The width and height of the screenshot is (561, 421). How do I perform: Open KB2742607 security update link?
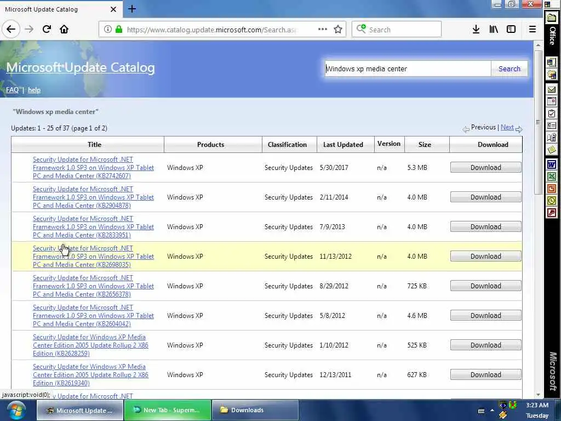(x=93, y=168)
